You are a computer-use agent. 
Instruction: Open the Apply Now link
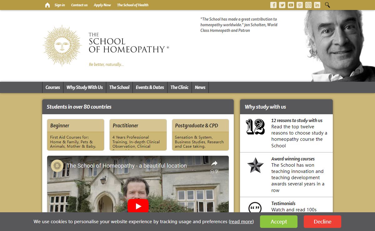102,5
